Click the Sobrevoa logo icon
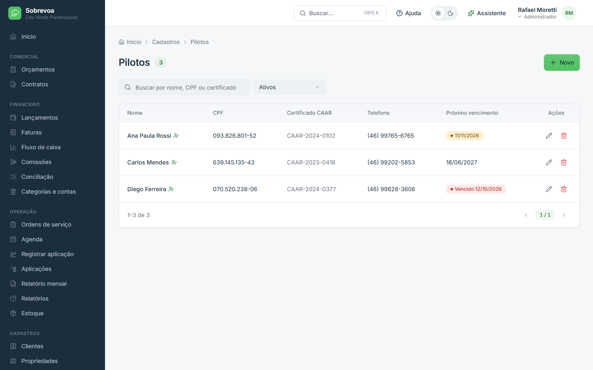Viewport: 593px width, 370px height. pyautogui.click(x=15, y=13)
